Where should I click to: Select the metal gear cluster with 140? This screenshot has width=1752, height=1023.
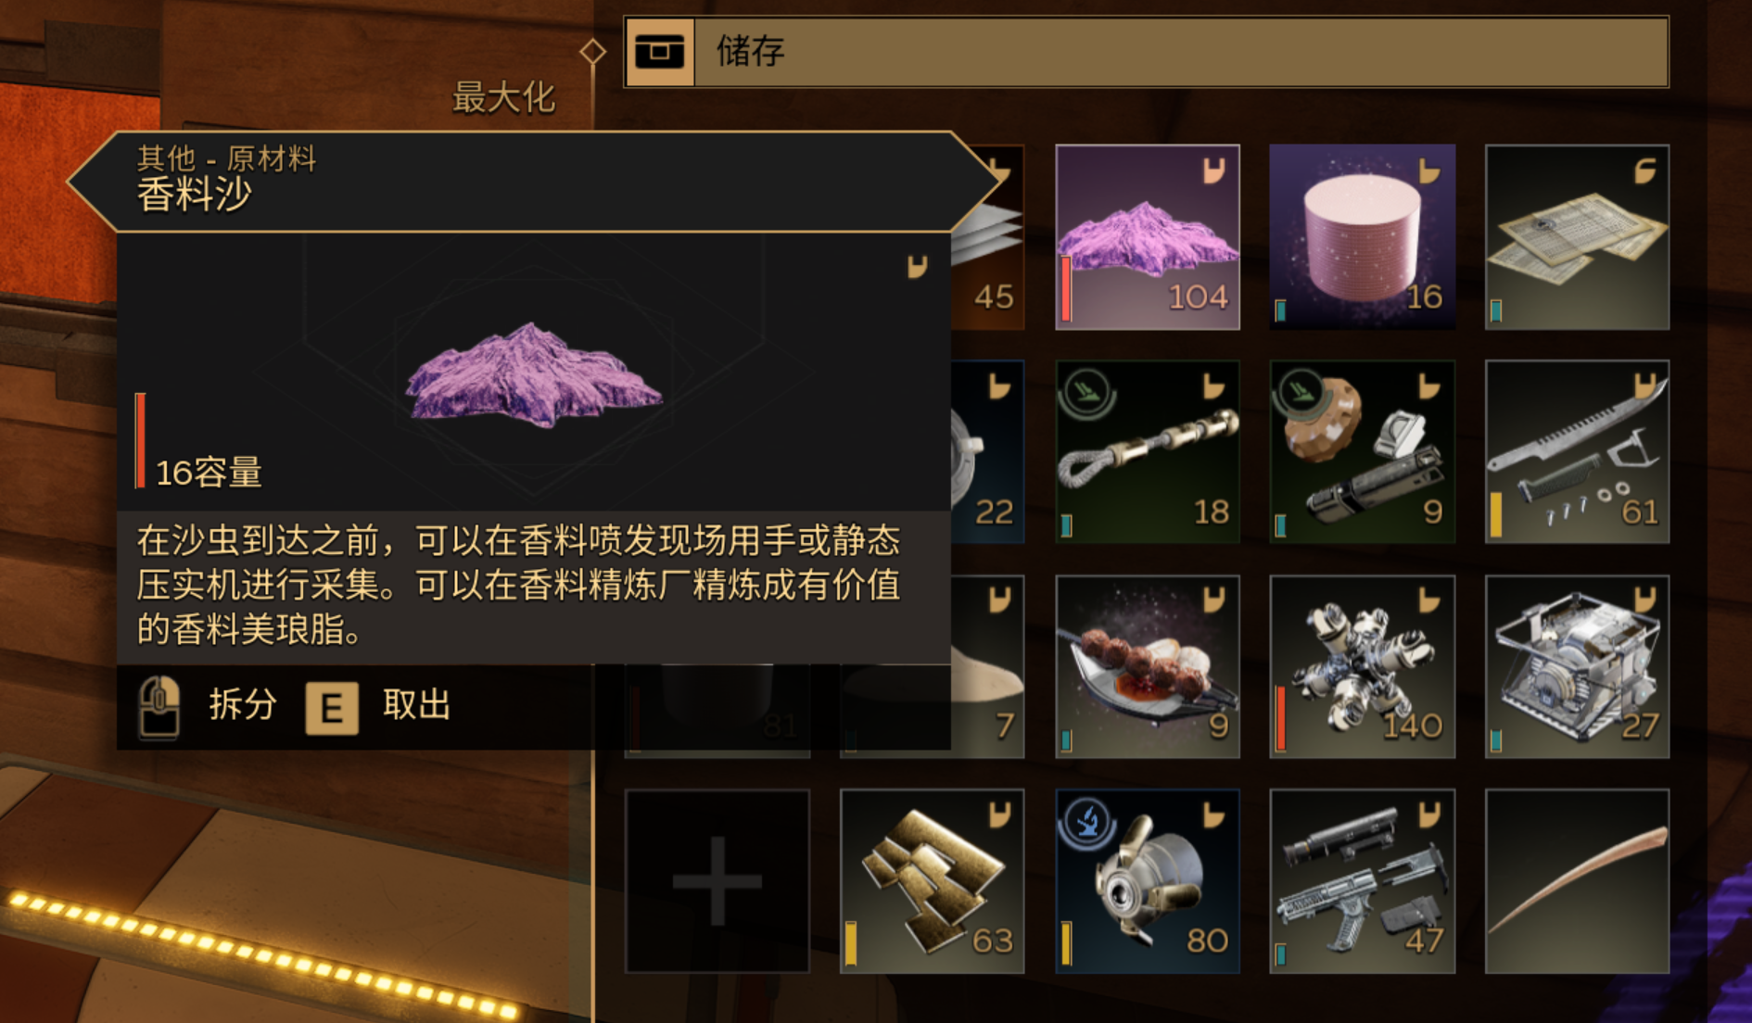(x=1363, y=666)
